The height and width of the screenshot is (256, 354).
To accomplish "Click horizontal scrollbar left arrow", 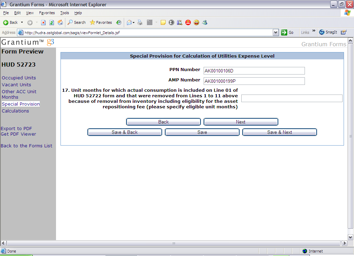I will 3,243.
